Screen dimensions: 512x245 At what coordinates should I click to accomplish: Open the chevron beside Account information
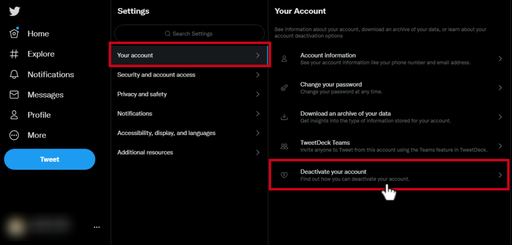(500, 59)
